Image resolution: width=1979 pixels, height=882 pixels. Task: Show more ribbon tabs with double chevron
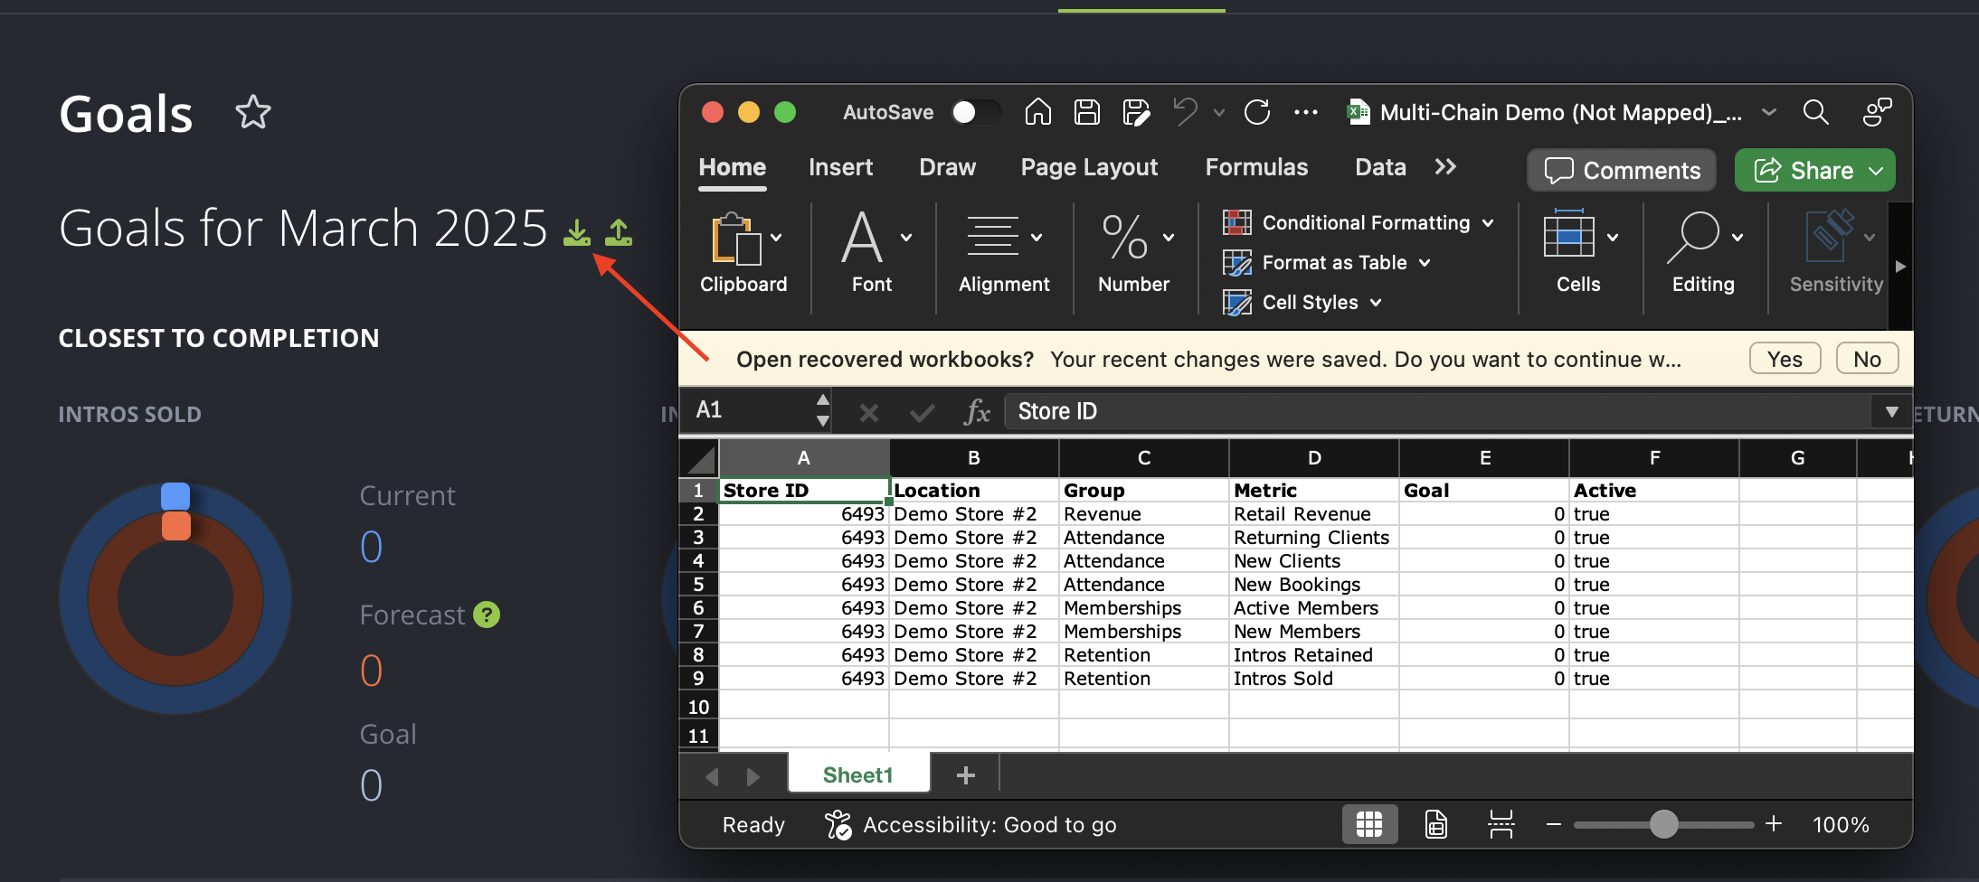pos(1445,166)
